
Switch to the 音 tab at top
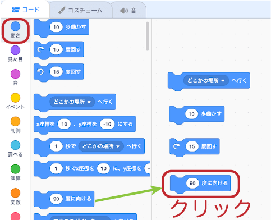click(128, 10)
